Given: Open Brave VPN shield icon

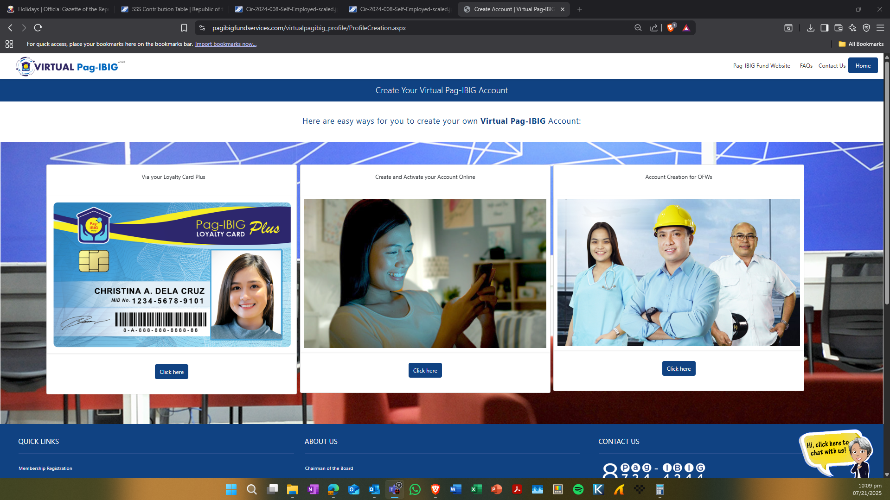Looking at the screenshot, I should coord(866,28).
